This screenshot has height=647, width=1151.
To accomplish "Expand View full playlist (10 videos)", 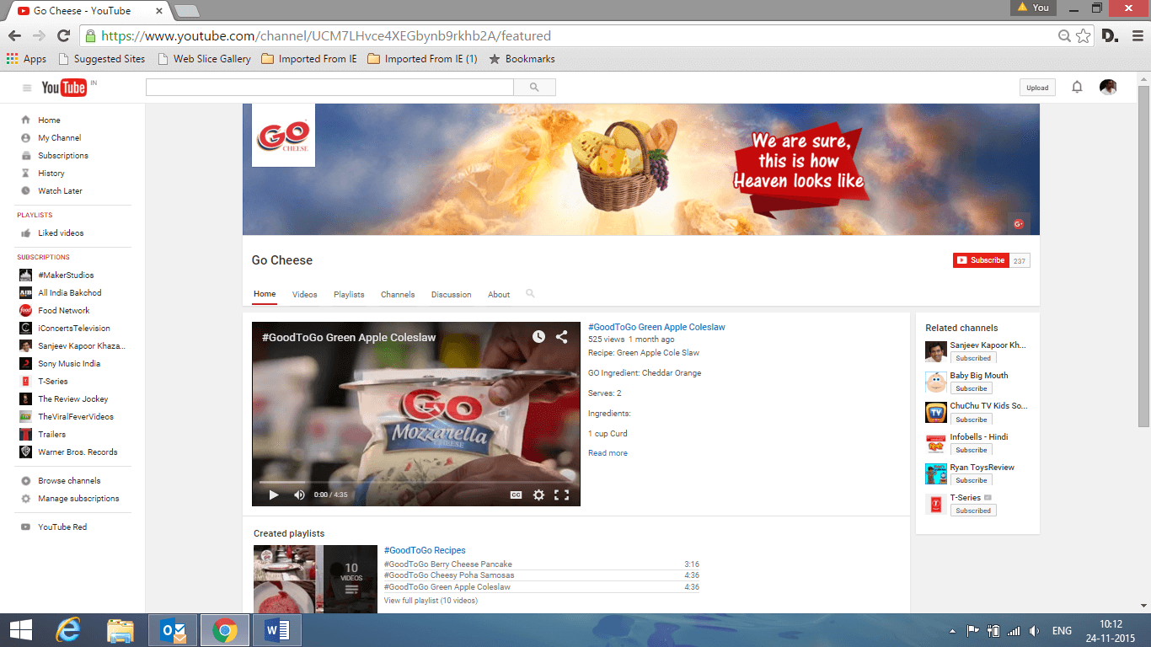I will [x=431, y=601].
